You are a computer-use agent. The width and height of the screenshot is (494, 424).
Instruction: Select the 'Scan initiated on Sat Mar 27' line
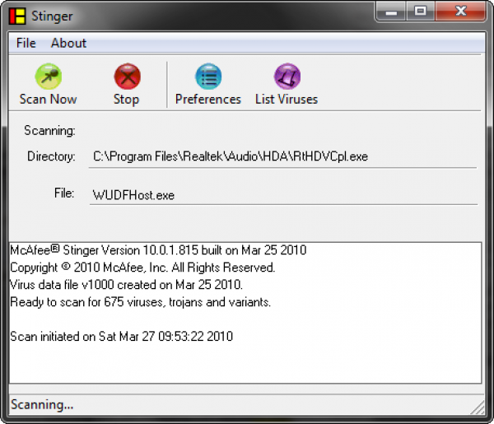[x=122, y=337]
